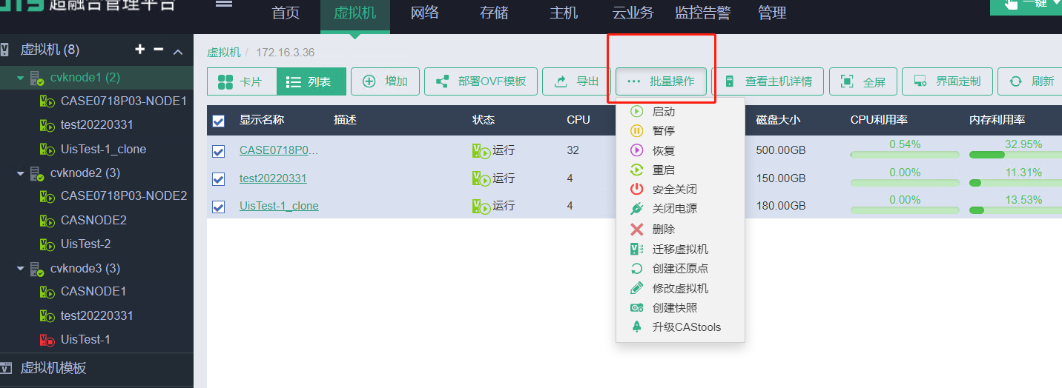Click the red 安全关闭 power icon
The height and width of the screenshot is (388, 1062).
point(636,190)
